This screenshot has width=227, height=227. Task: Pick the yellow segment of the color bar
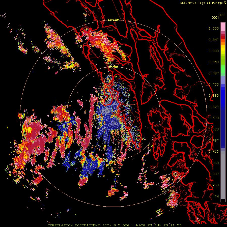coord(223,49)
